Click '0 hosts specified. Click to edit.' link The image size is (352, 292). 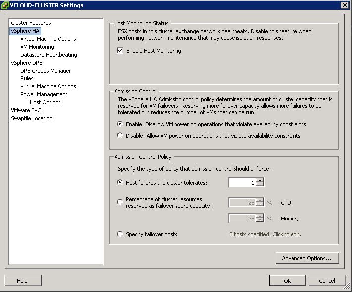tap(265, 234)
